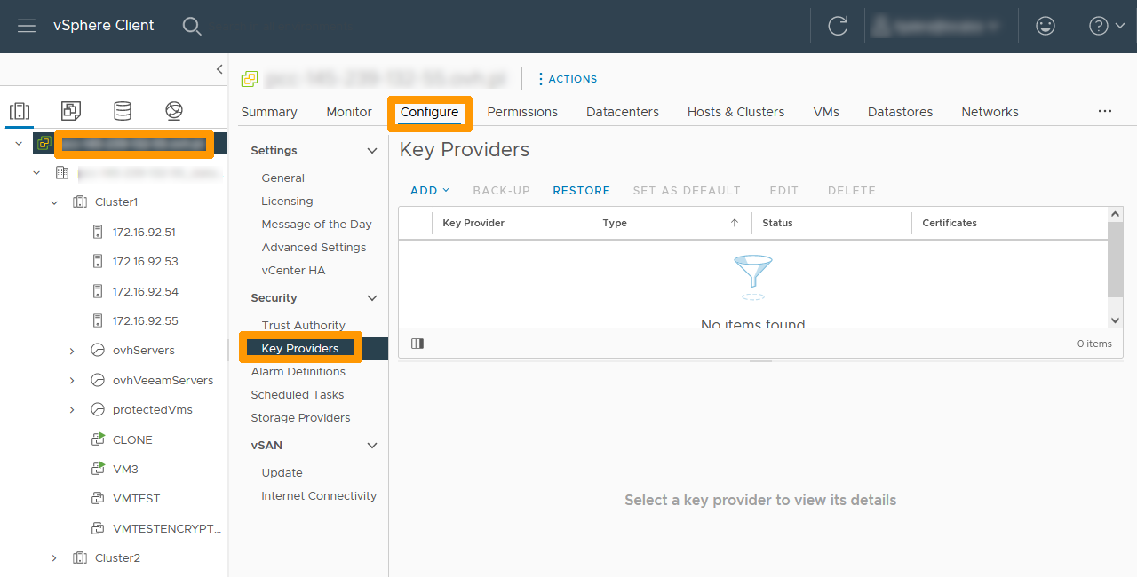The height and width of the screenshot is (577, 1137).
Task: Open the ADD key provider dropdown
Action: pos(430,191)
